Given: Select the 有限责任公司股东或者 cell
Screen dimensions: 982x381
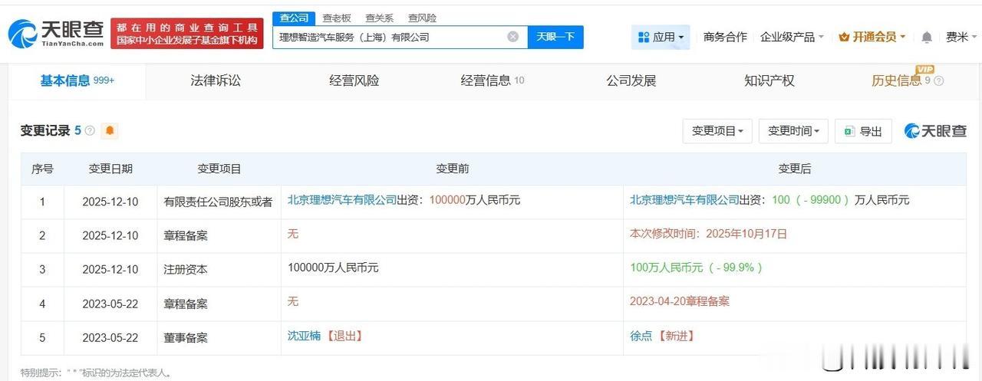Looking at the screenshot, I should pos(218,202).
